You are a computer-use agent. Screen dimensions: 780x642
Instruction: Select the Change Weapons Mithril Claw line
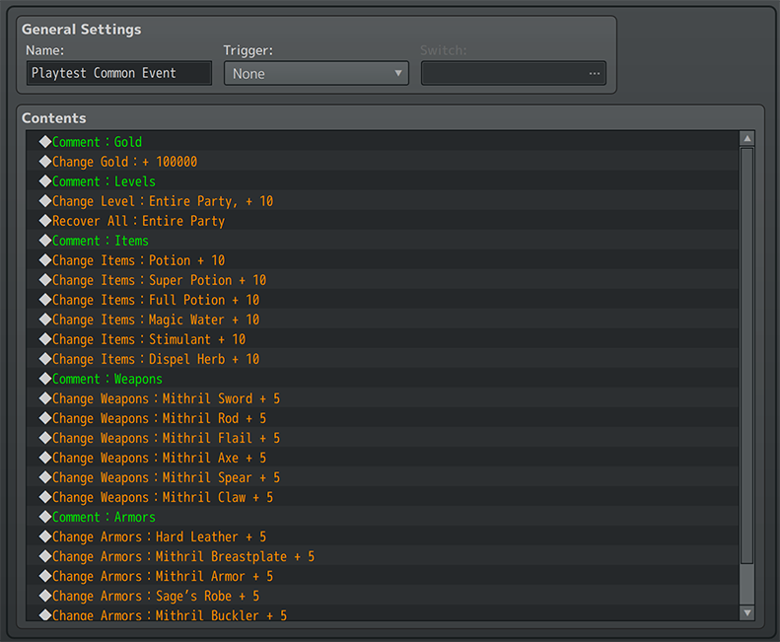383,497
